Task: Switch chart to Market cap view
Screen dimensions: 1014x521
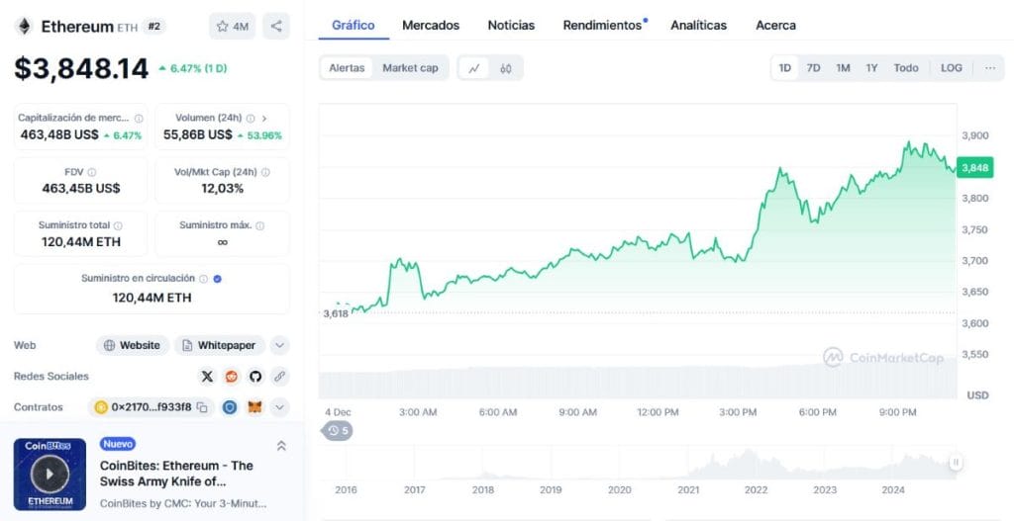Action: coord(410,68)
